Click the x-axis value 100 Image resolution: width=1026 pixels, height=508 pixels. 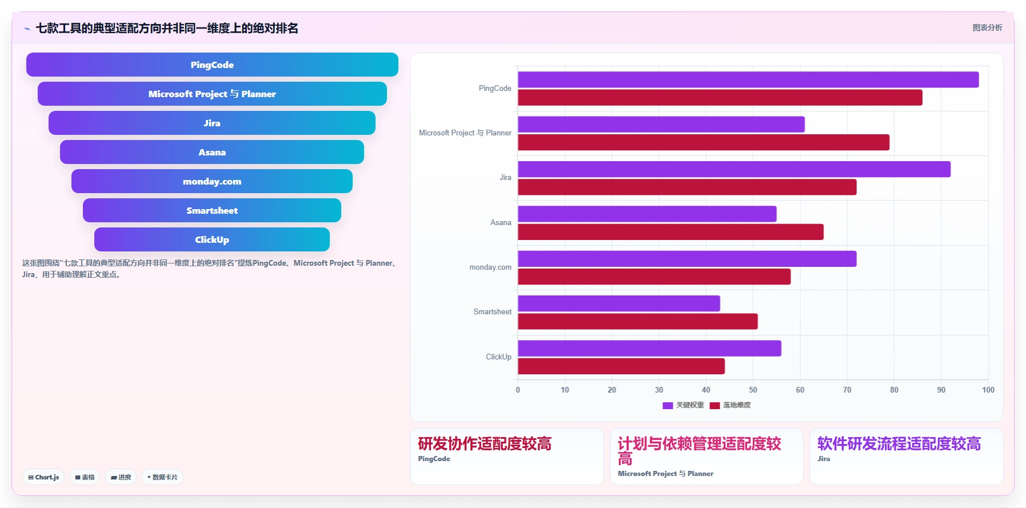coord(988,390)
